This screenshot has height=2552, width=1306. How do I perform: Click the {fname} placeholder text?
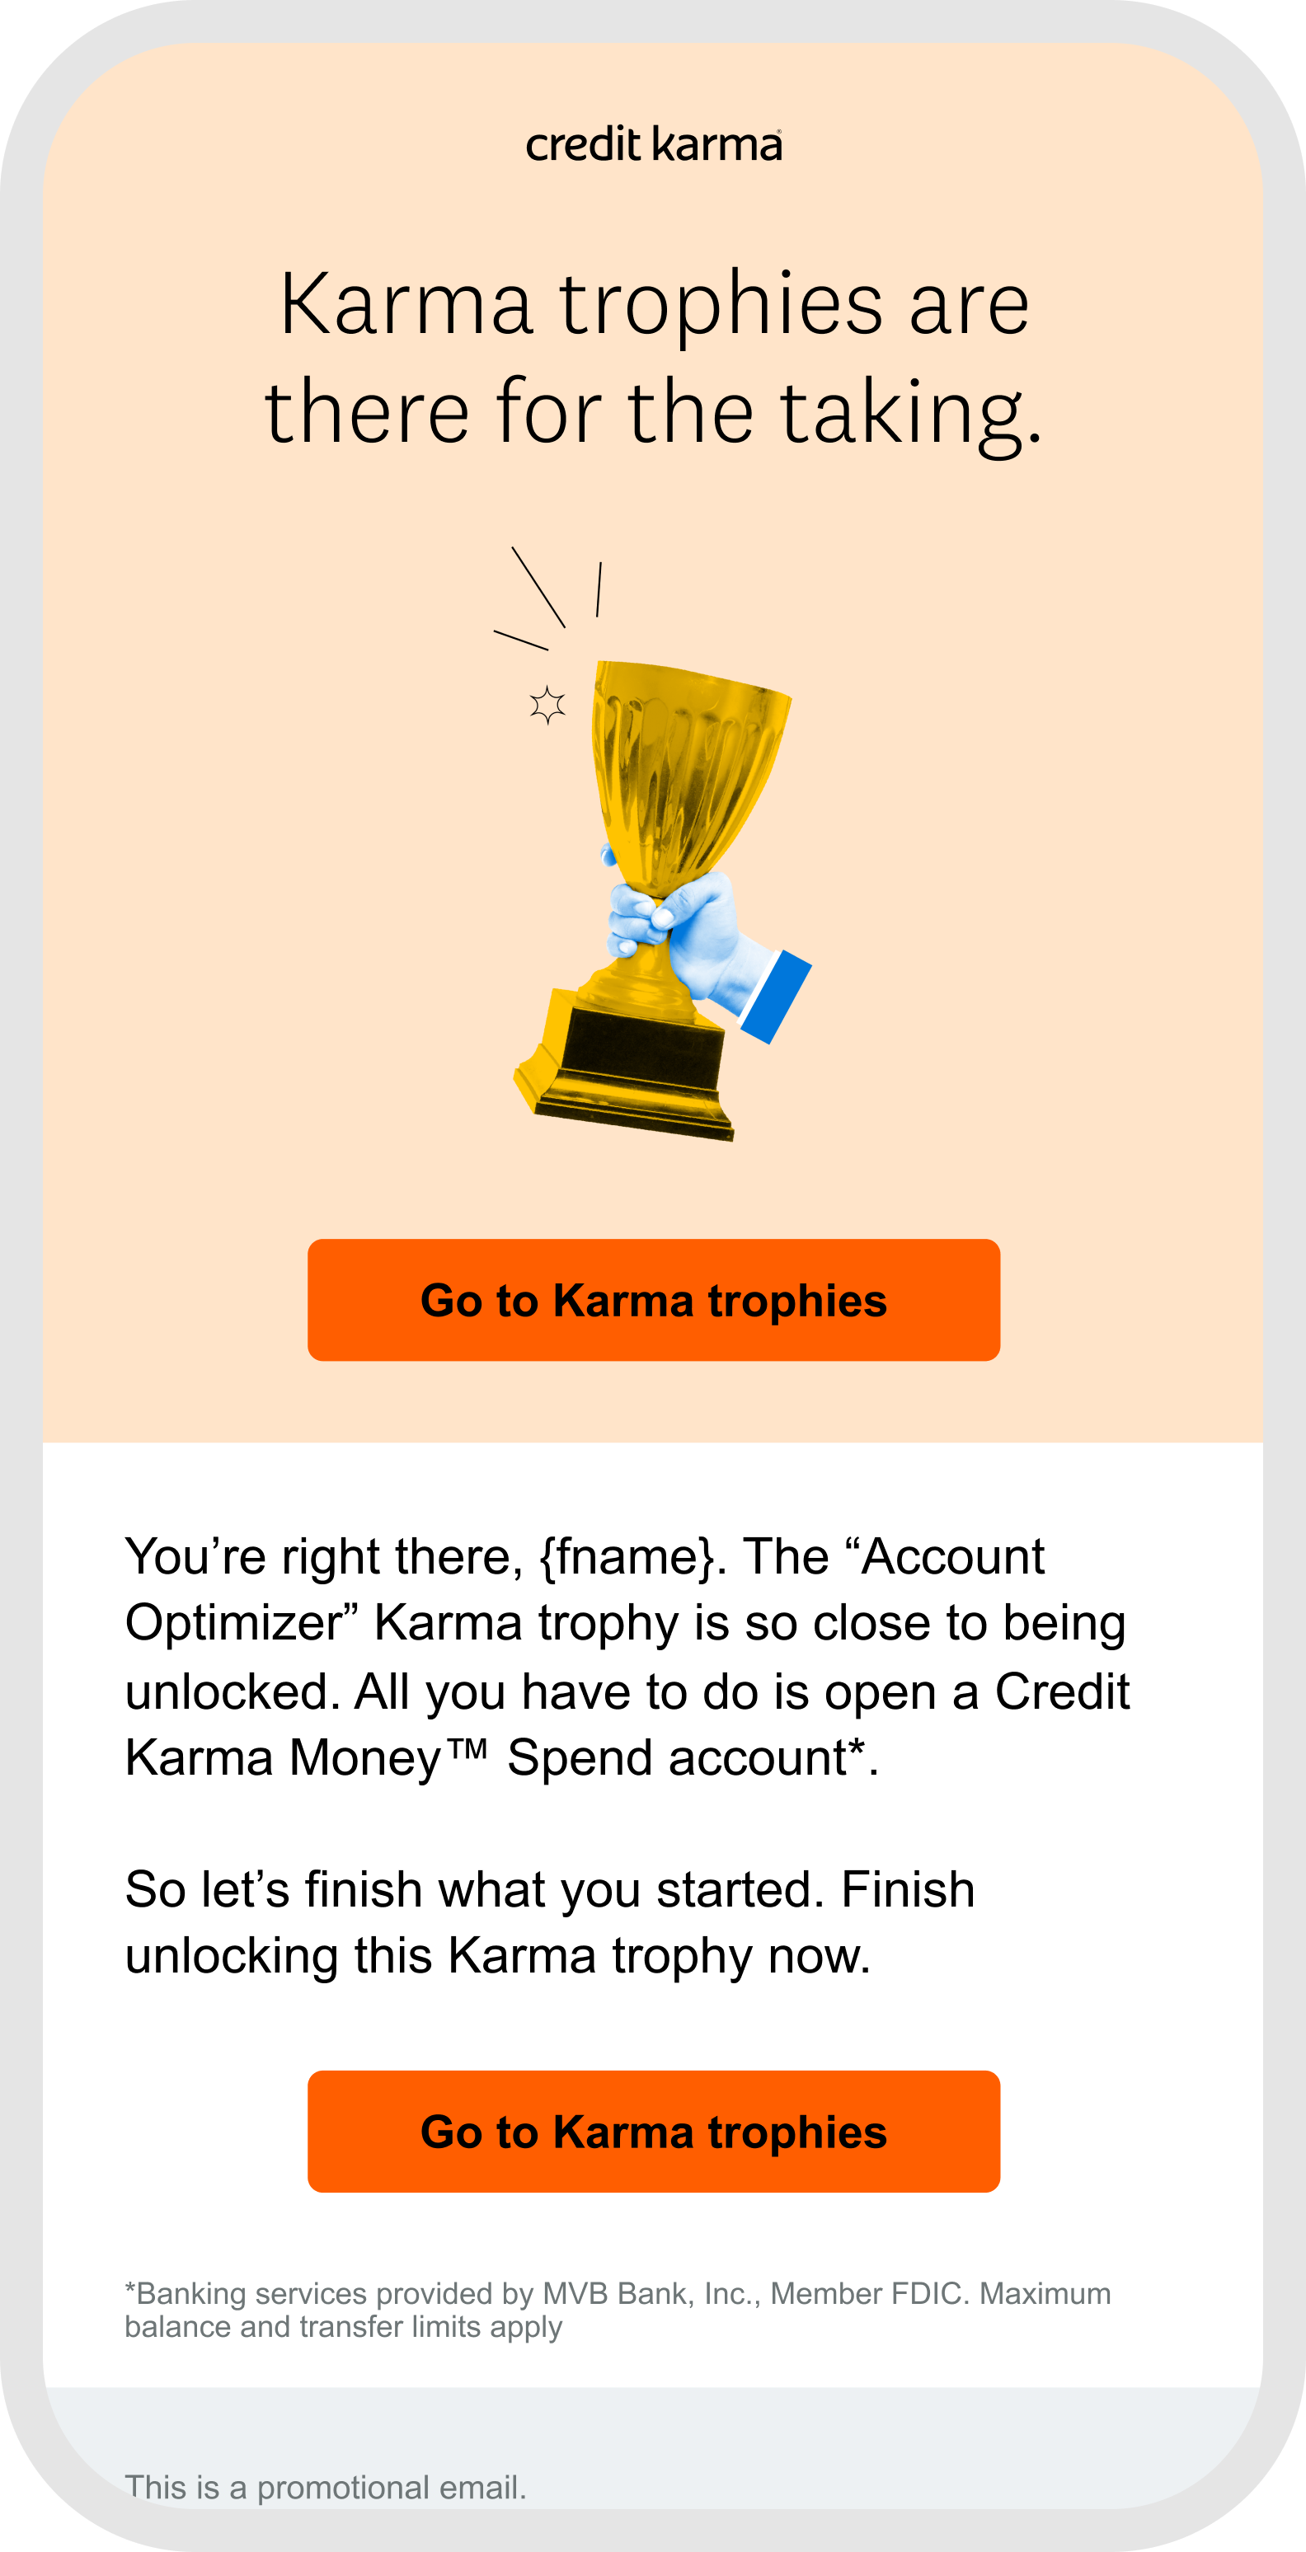627,1556
